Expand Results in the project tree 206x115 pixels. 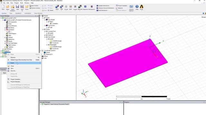coord(5,41)
